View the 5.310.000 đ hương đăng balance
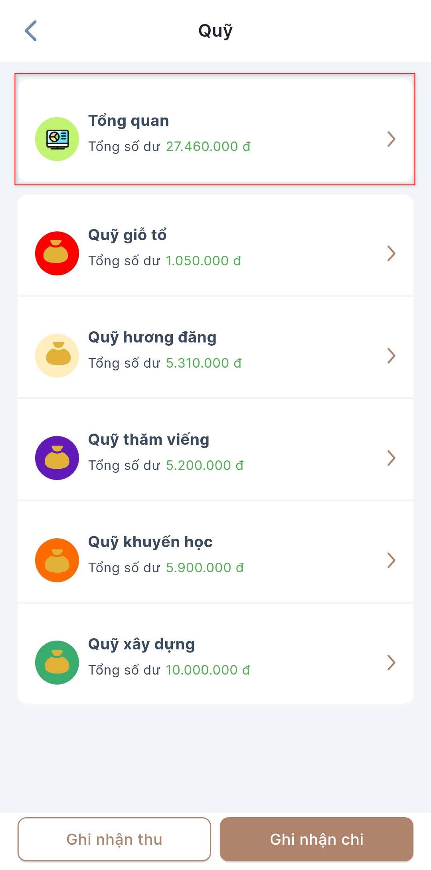Image resolution: width=431 pixels, height=870 pixels. tap(204, 363)
